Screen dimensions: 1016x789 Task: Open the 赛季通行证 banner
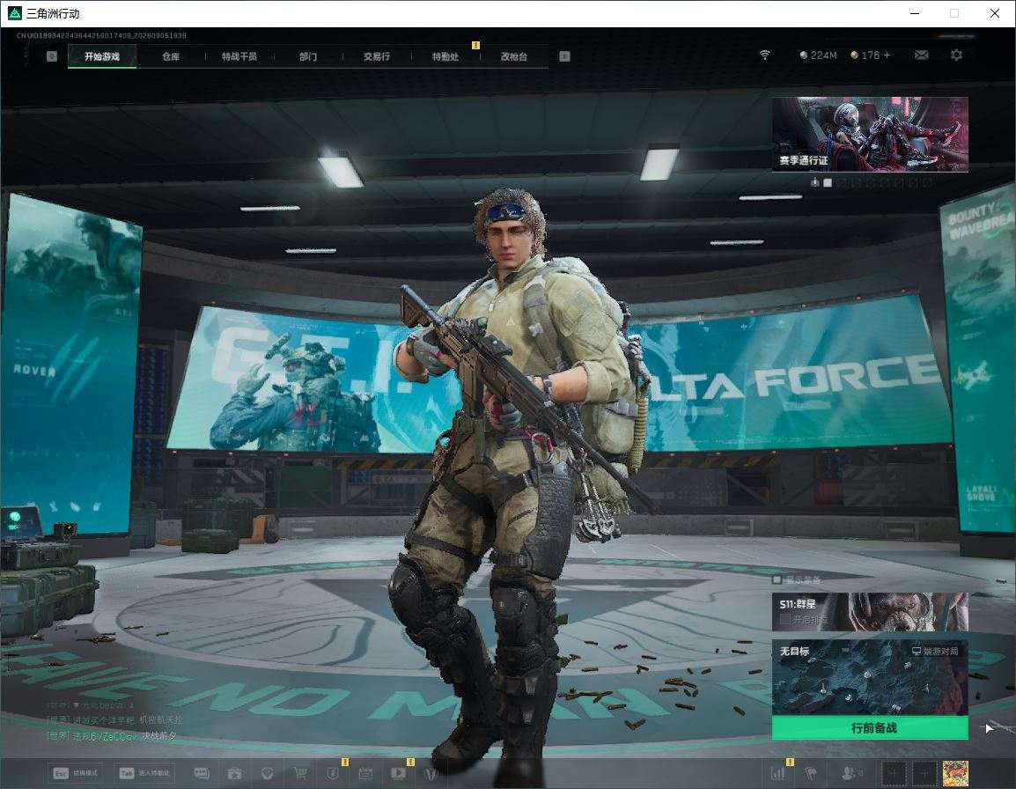[x=870, y=134]
